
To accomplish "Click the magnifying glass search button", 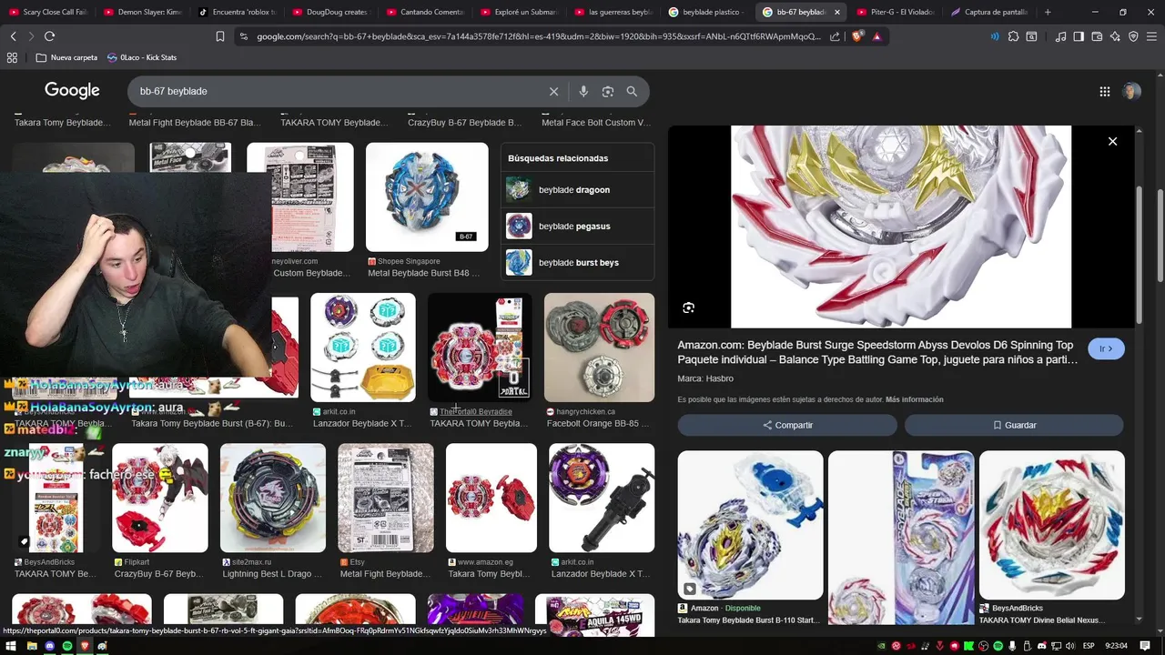I will (632, 91).
